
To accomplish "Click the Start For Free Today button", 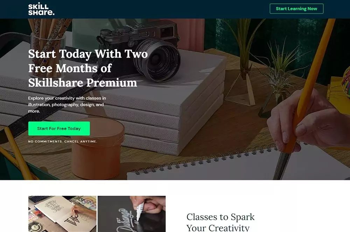I will [59, 129].
